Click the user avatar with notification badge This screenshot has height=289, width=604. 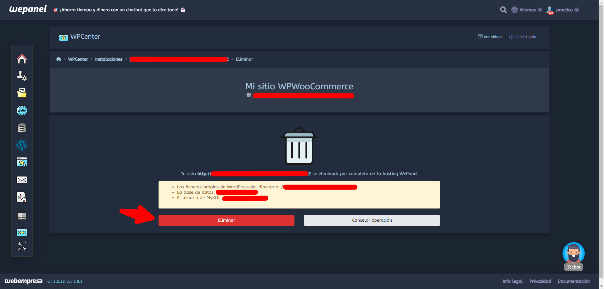click(x=550, y=10)
